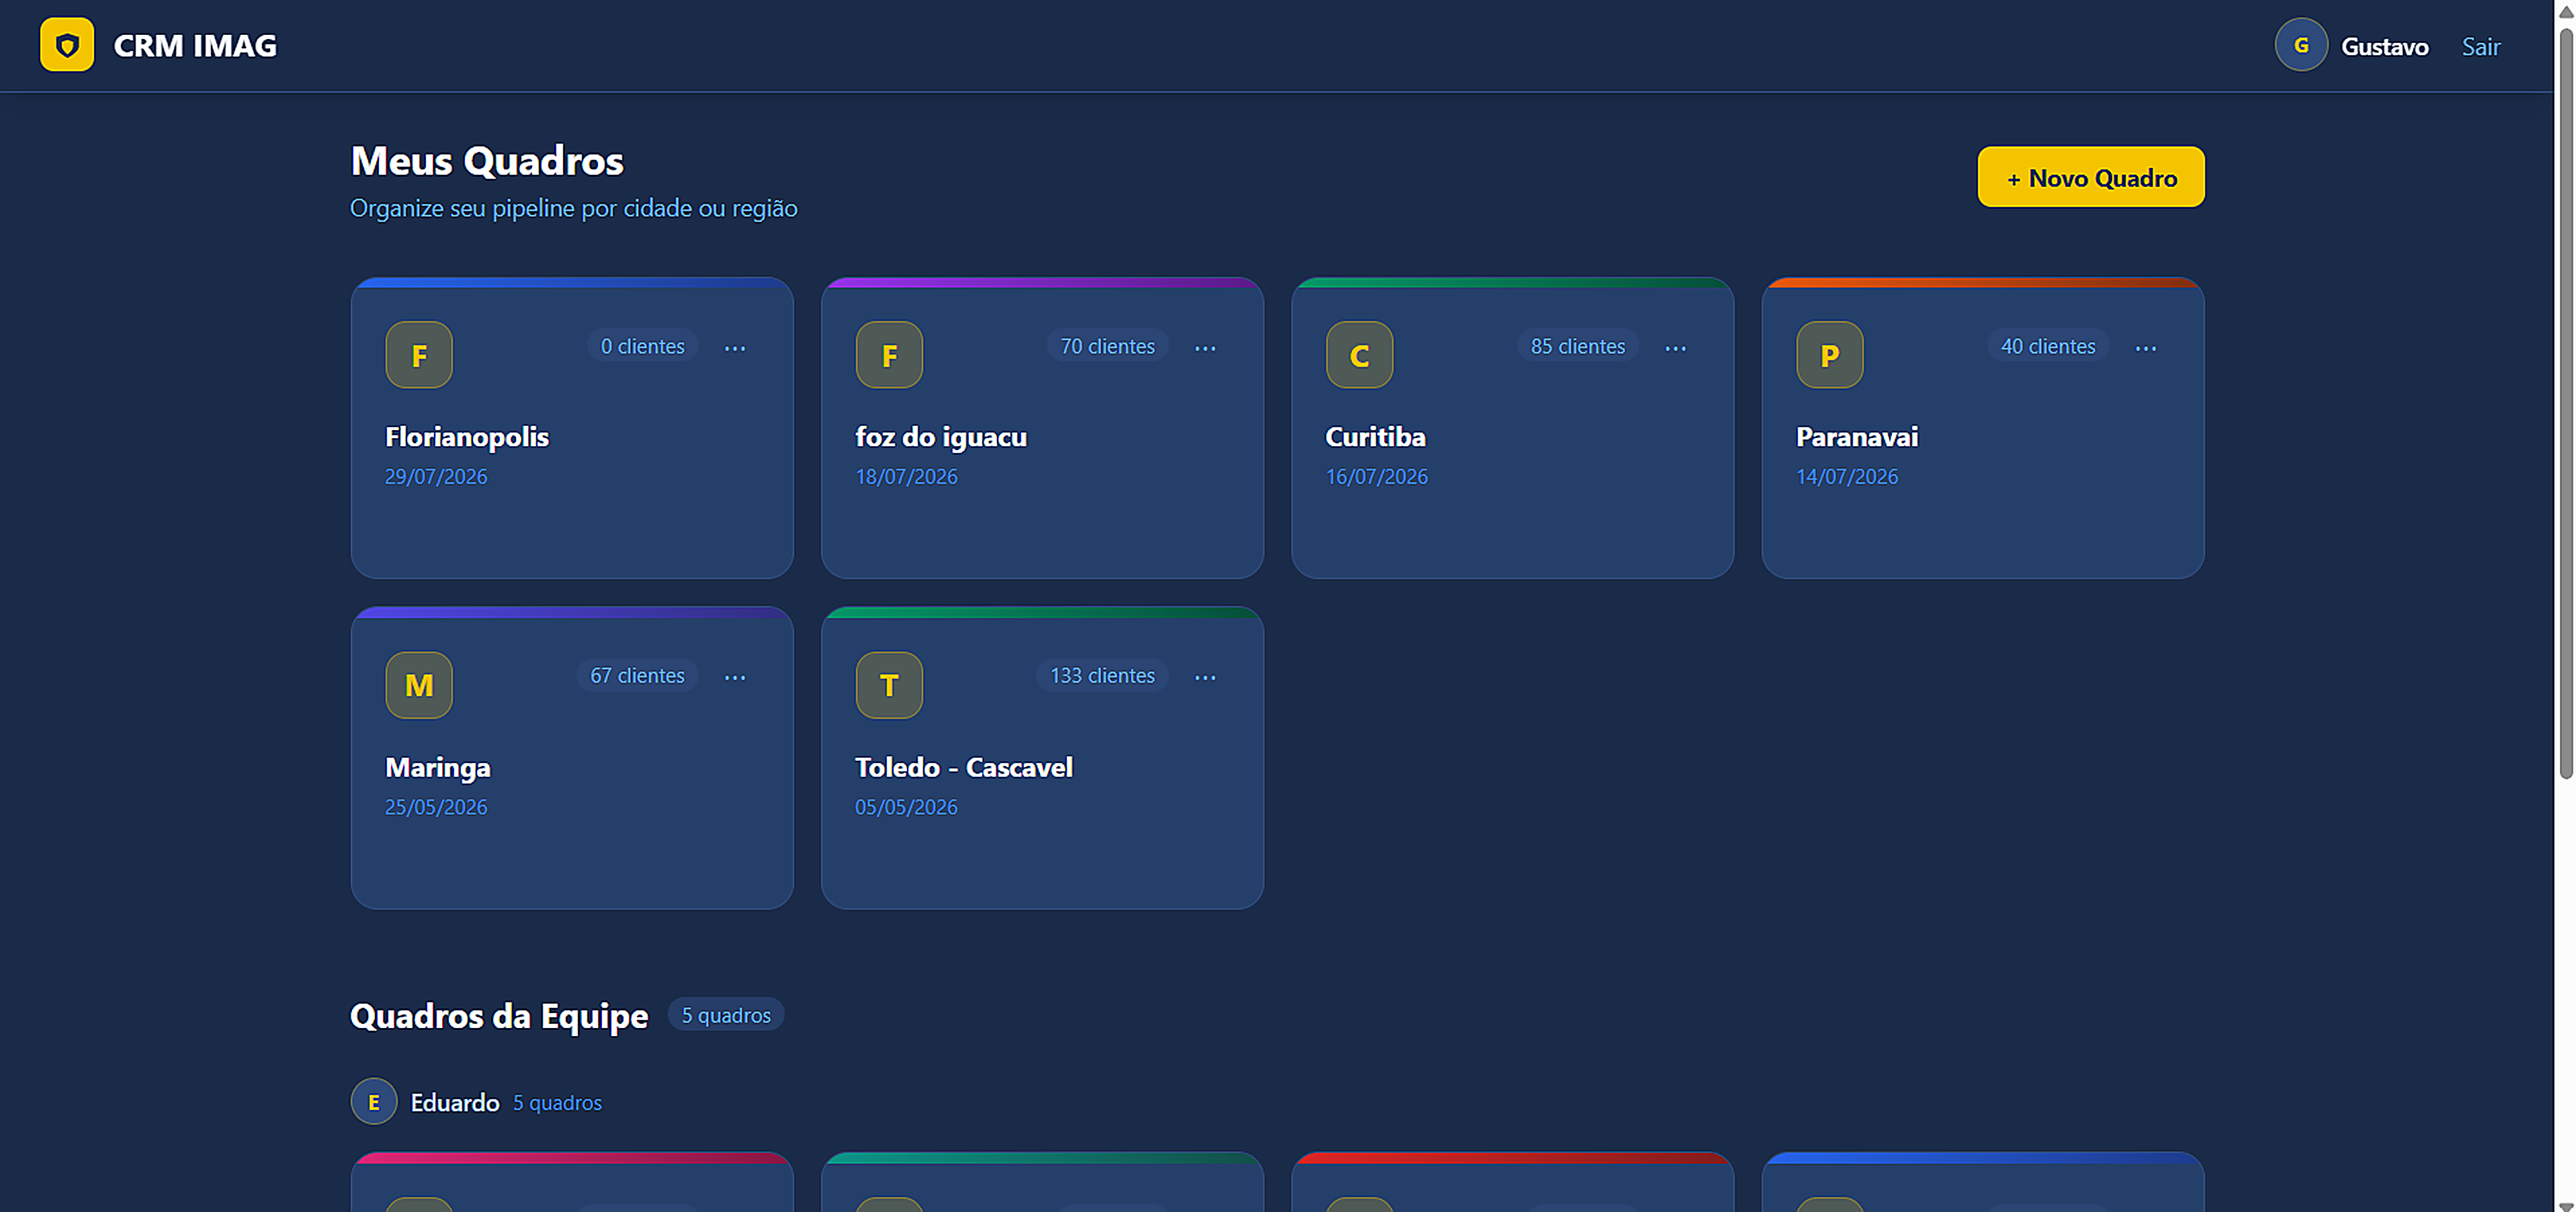
Task: Click the date 29/07/2026
Action: [436, 477]
